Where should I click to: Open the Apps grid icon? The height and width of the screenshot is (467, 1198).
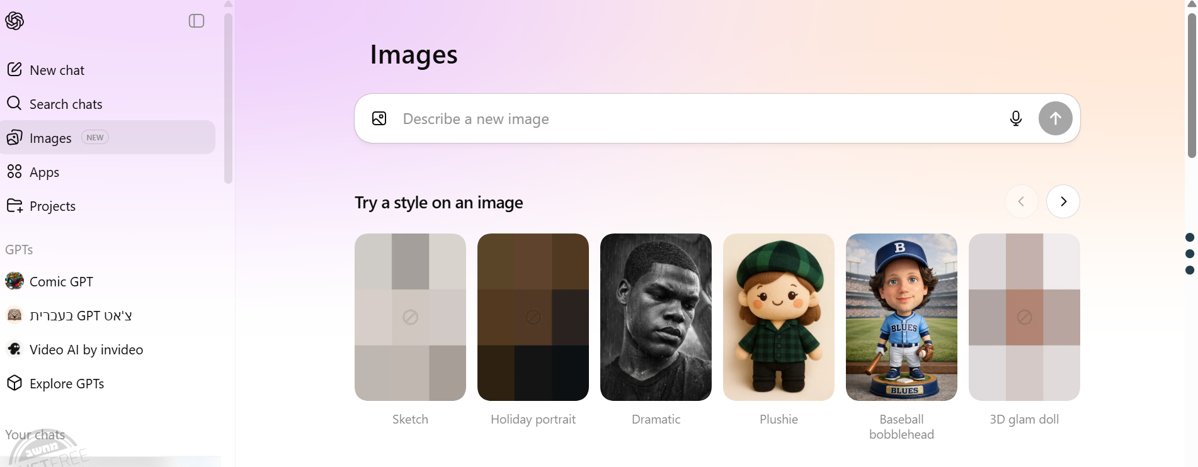pos(14,172)
